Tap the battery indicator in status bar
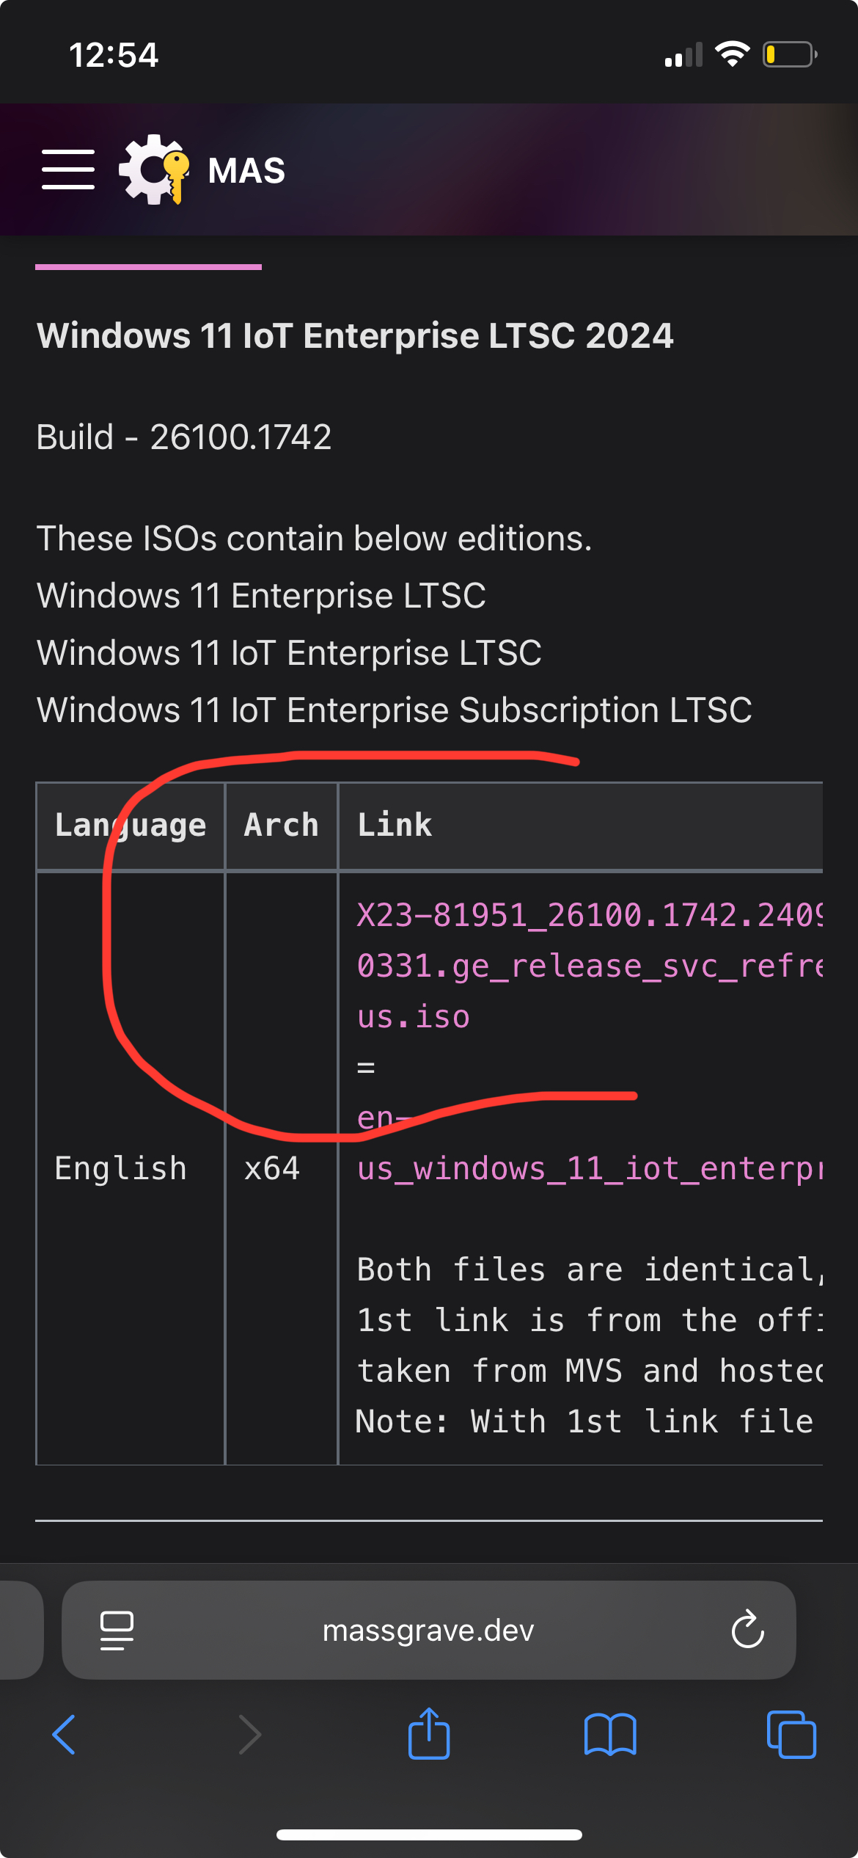The height and width of the screenshot is (1858, 858). pos(791,54)
